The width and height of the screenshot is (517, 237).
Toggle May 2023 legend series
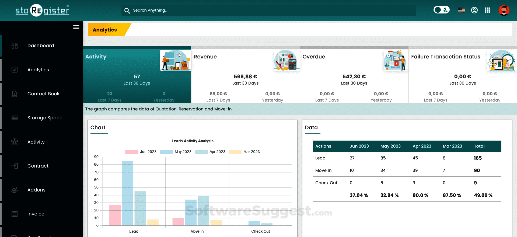[x=176, y=152]
